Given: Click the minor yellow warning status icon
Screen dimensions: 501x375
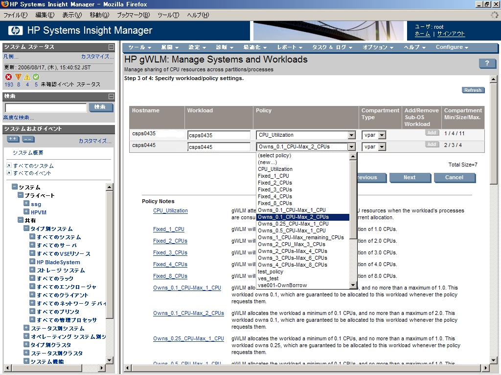Looking at the screenshot, I should point(27,77).
